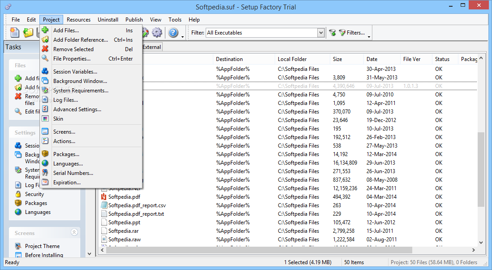Choose System Requirements... menu entry

pos(91,91)
